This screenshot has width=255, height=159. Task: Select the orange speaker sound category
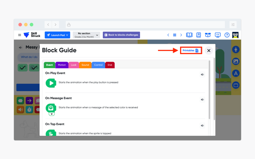(20, 110)
